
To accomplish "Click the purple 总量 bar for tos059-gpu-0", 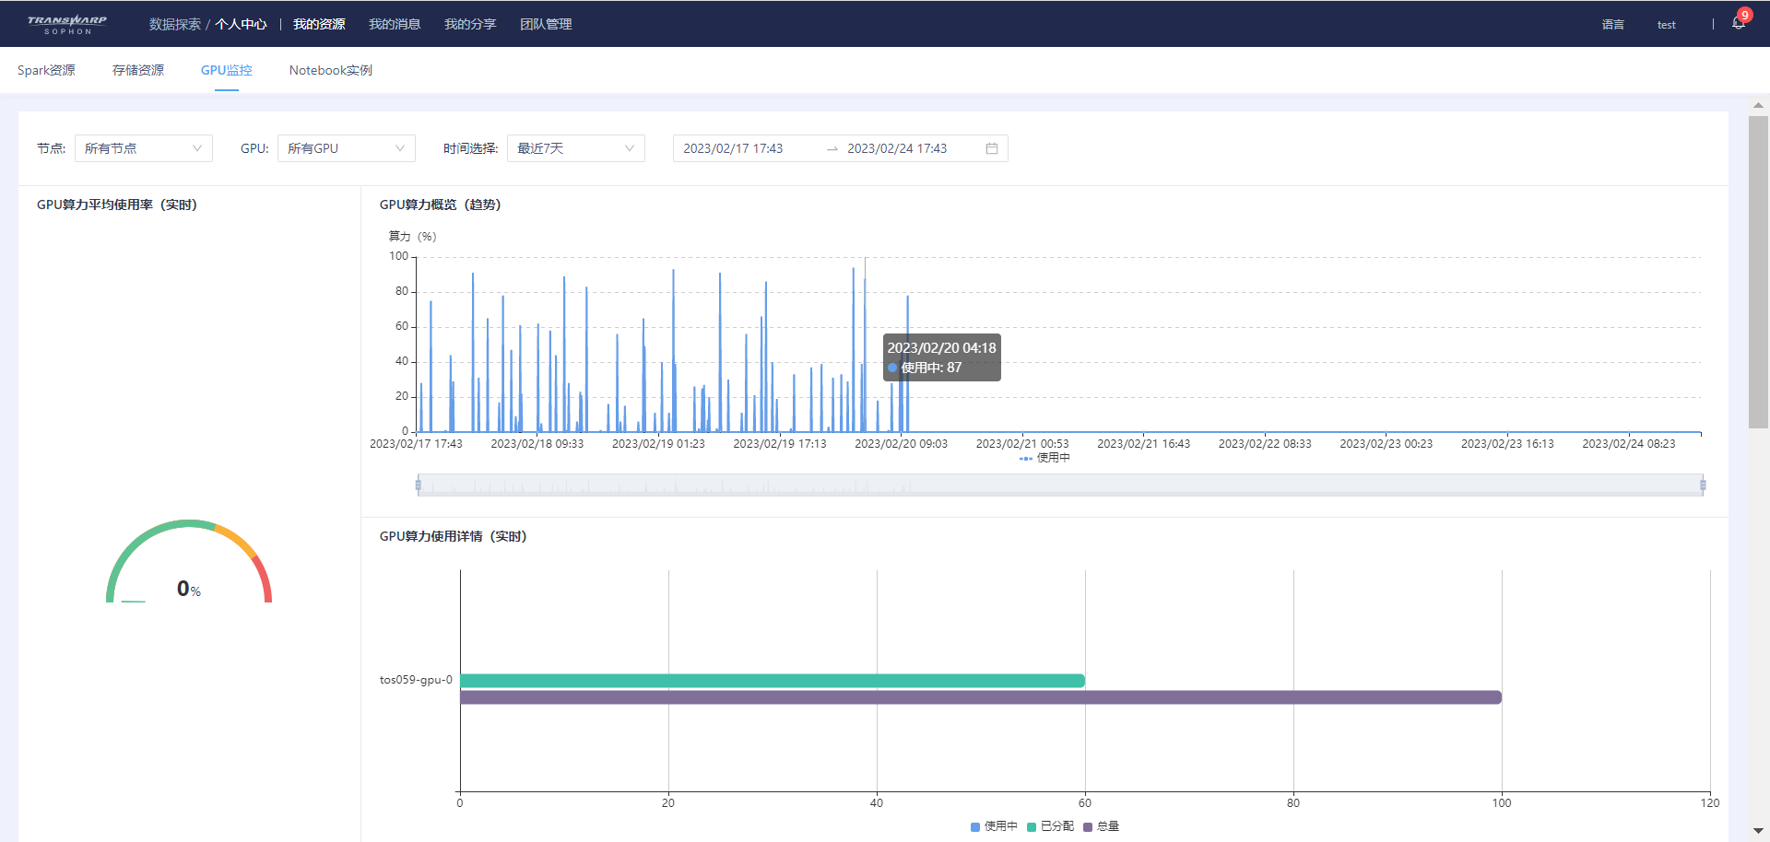I will click(981, 697).
